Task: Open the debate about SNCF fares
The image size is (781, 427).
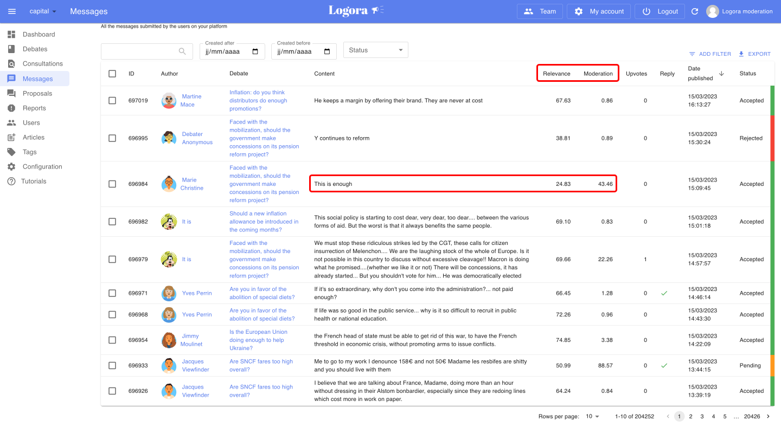Action: click(x=261, y=365)
